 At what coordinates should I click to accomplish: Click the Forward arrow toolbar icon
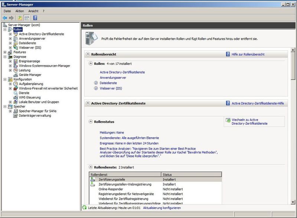pos(11,18)
